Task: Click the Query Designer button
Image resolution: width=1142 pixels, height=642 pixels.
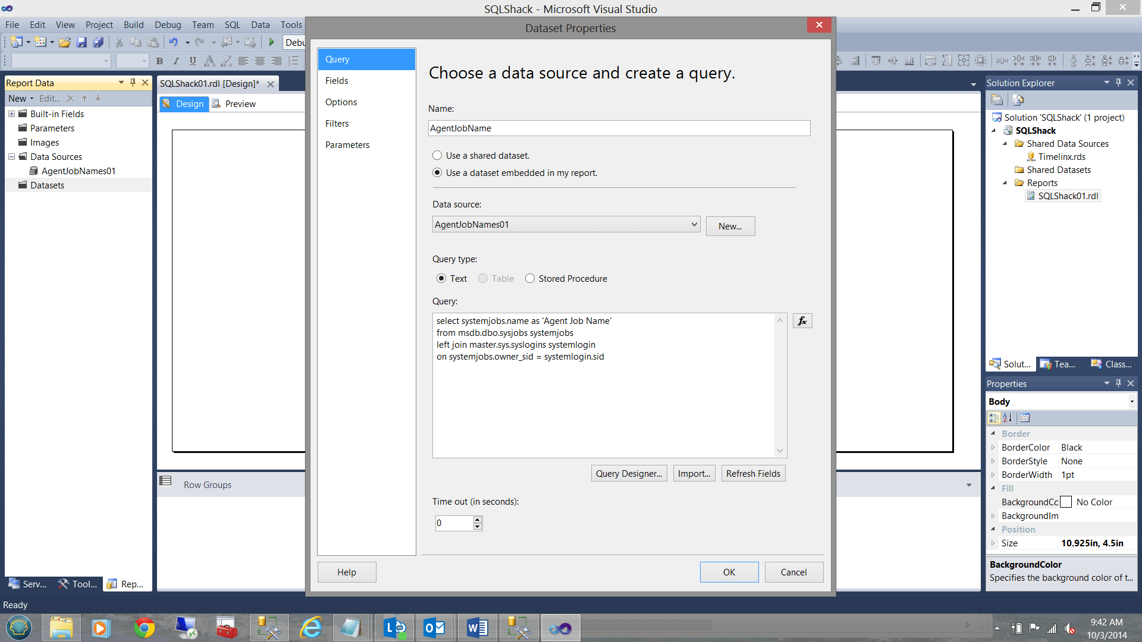Action: click(x=629, y=473)
